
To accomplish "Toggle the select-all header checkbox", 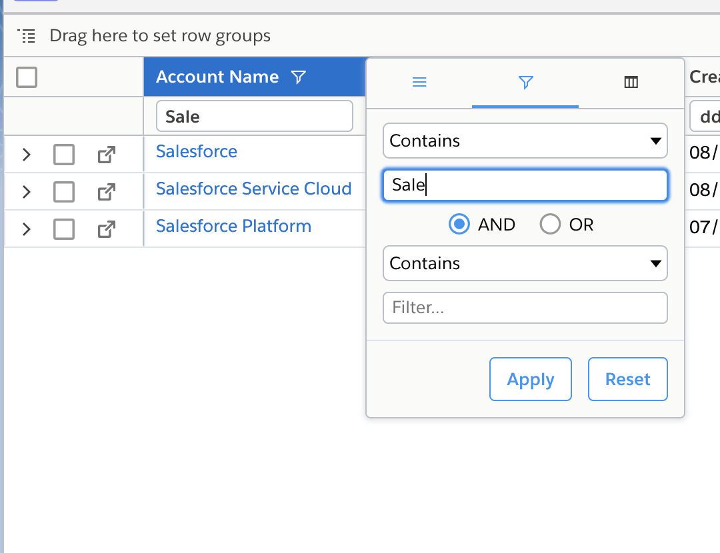I will tap(27, 77).
